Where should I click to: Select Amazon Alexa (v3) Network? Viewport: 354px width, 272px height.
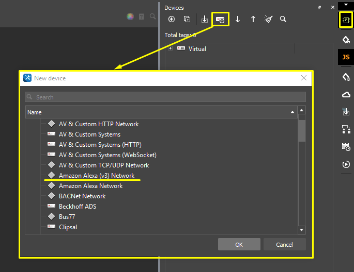97,176
